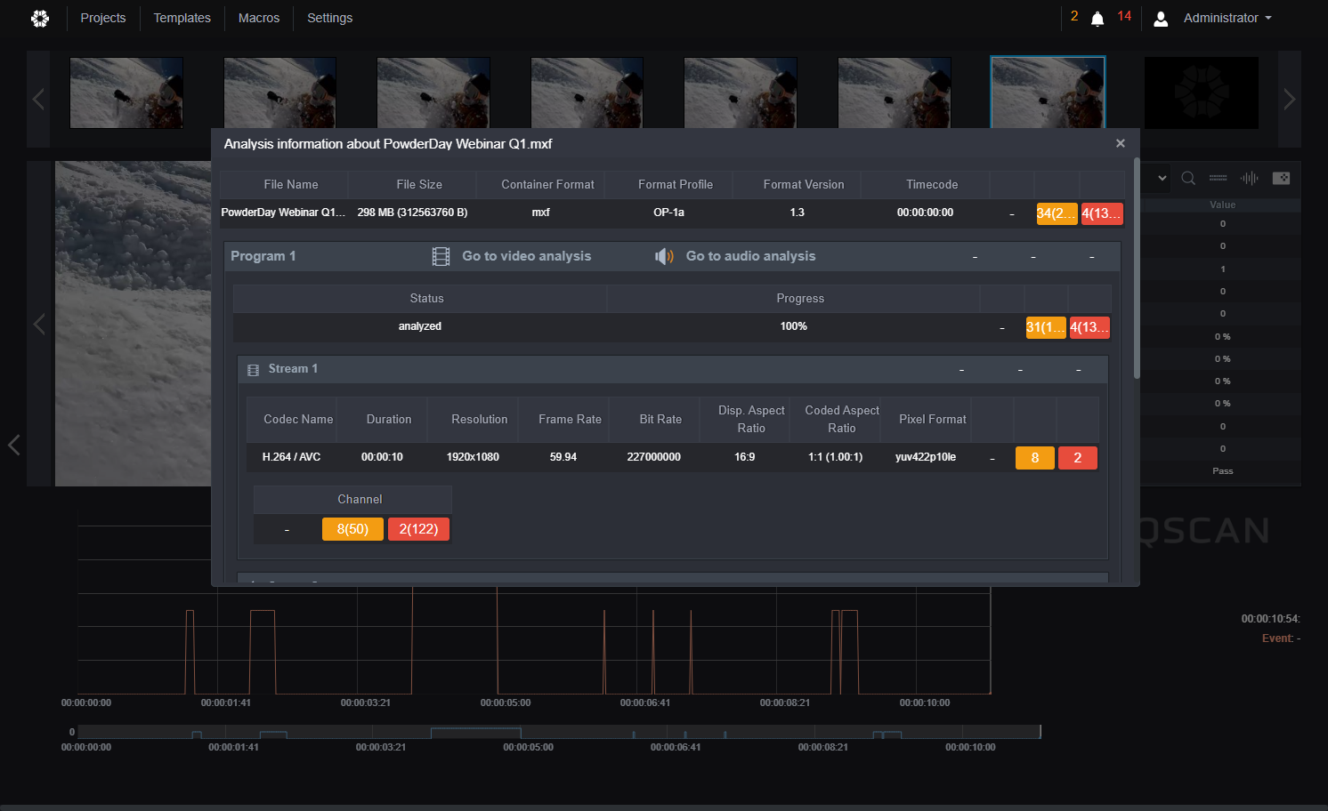Click the video pattern icon in side panel

pyautogui.click(x=1281, y=178)
